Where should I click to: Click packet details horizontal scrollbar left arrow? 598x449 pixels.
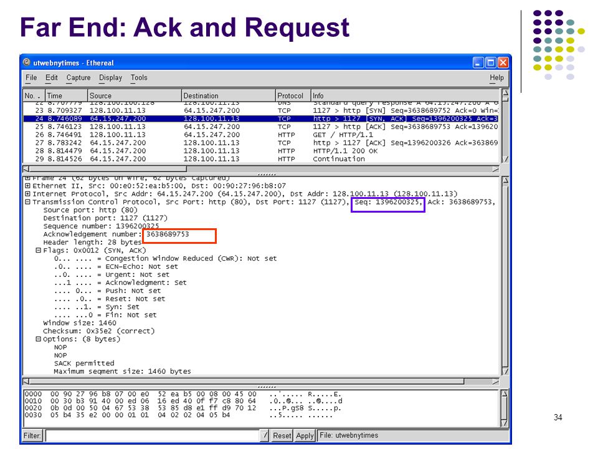26,381
